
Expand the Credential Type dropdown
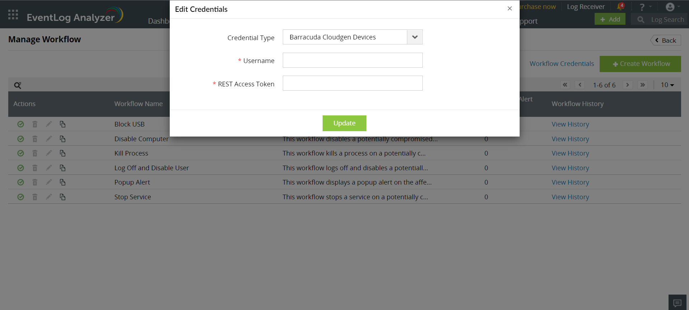414,37
